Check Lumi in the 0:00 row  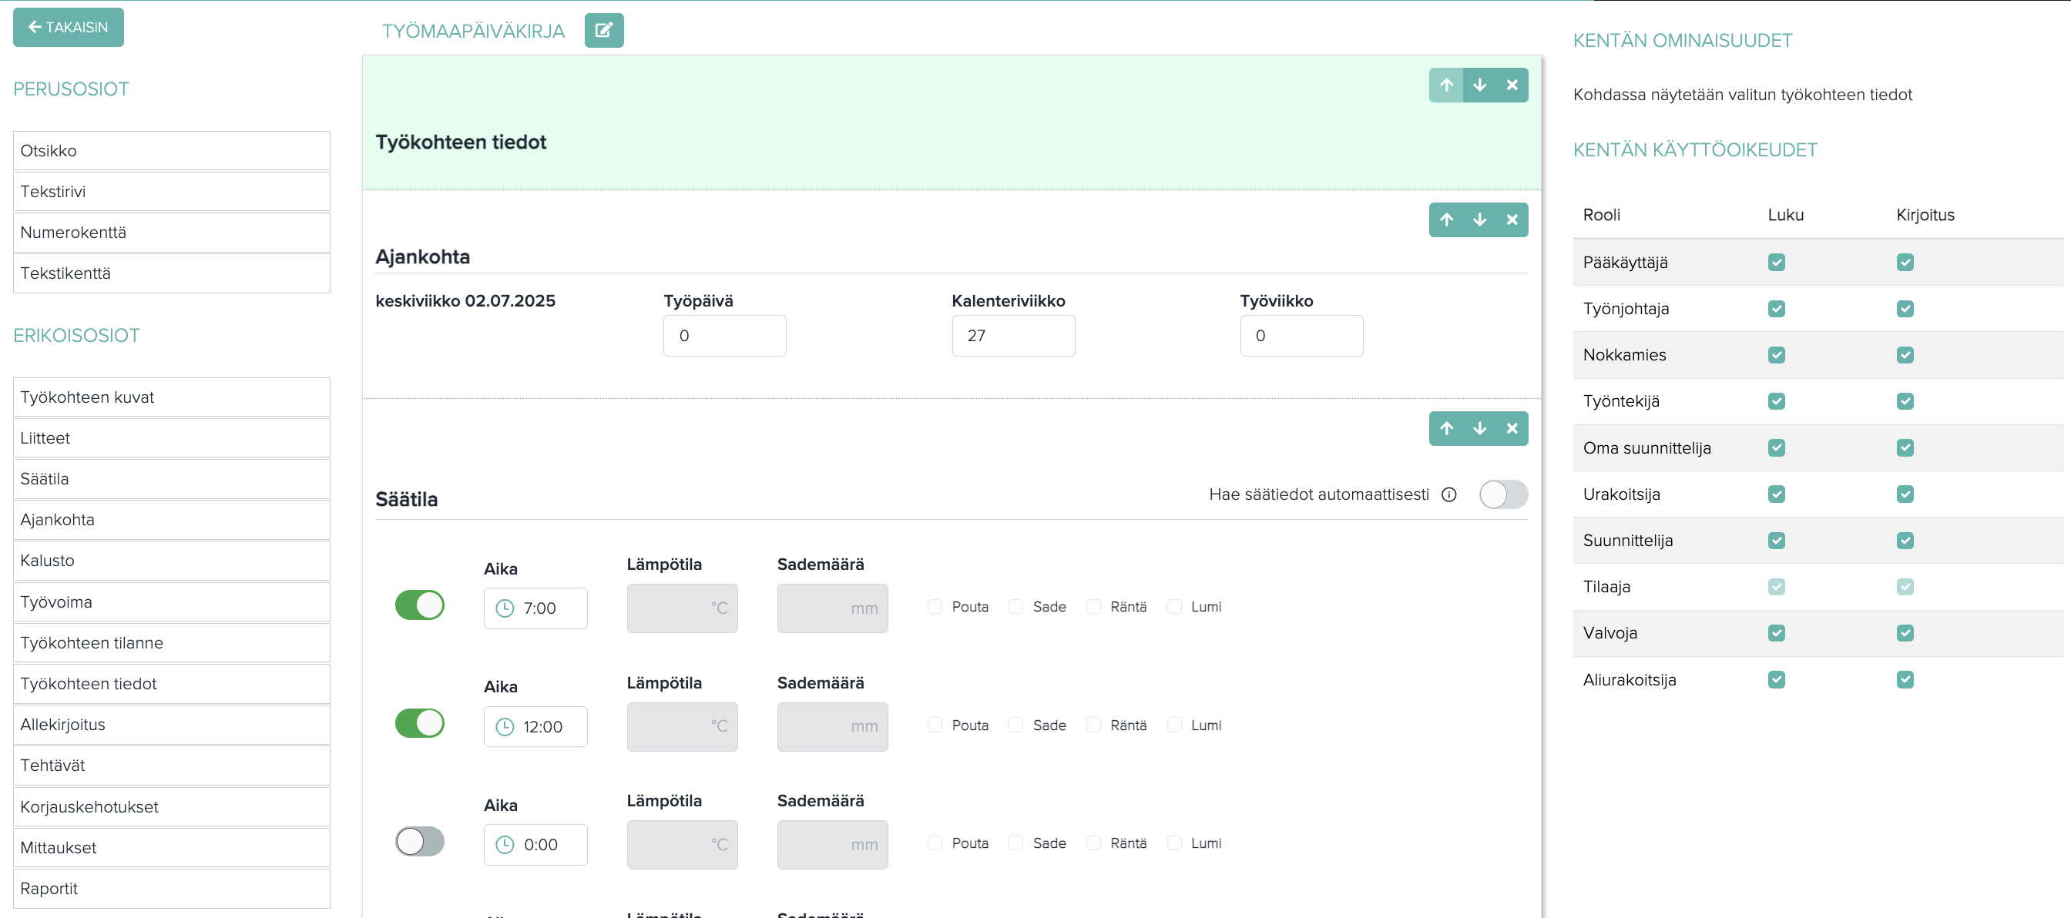point(1175,843)
